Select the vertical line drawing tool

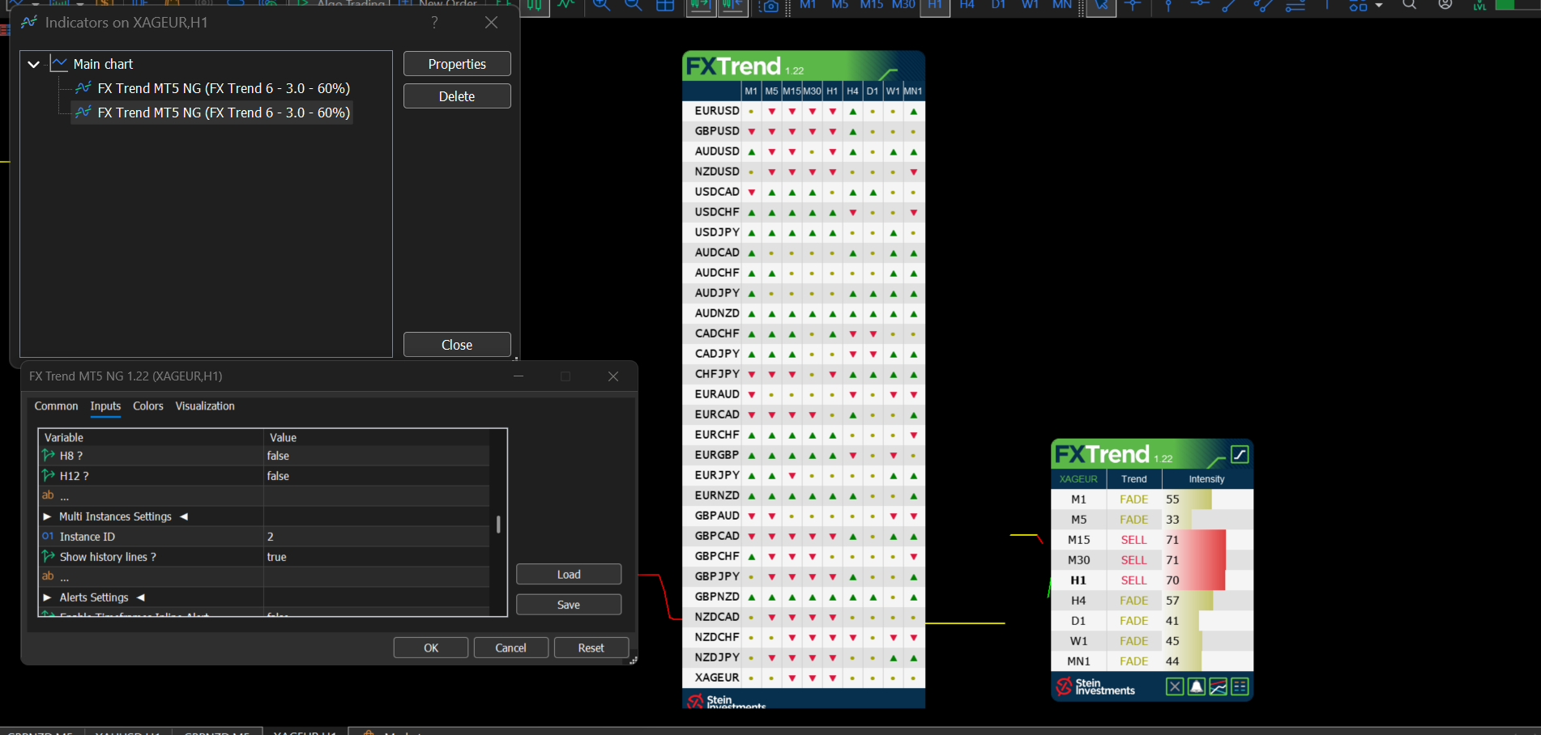pos(1168,6)
